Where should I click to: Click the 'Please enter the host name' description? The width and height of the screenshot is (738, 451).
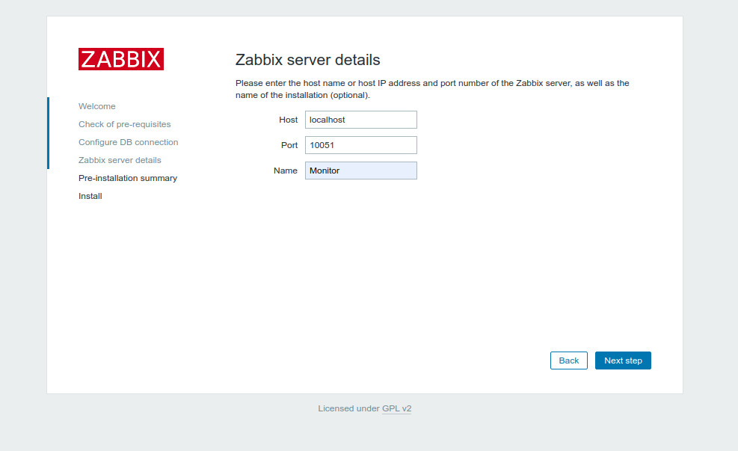click(432, 89)
